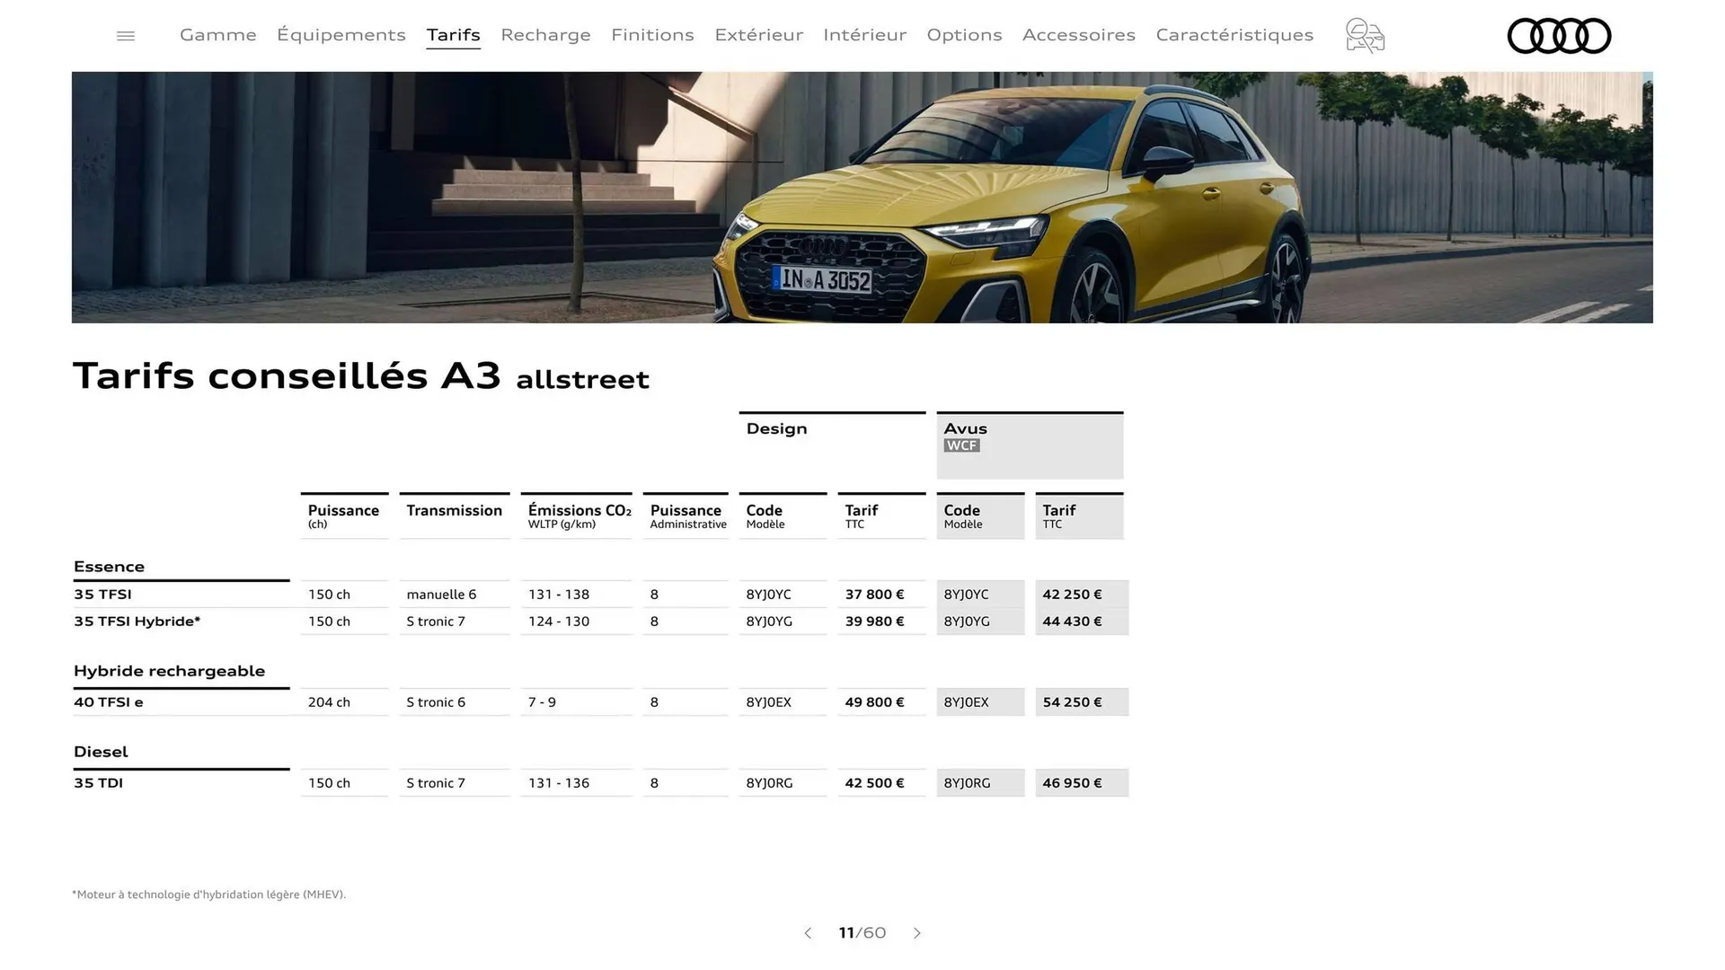Go to the next page with the right arrow
This screenshot has height=970, width=1725.
pyautogui.click(x=917, y=933)
